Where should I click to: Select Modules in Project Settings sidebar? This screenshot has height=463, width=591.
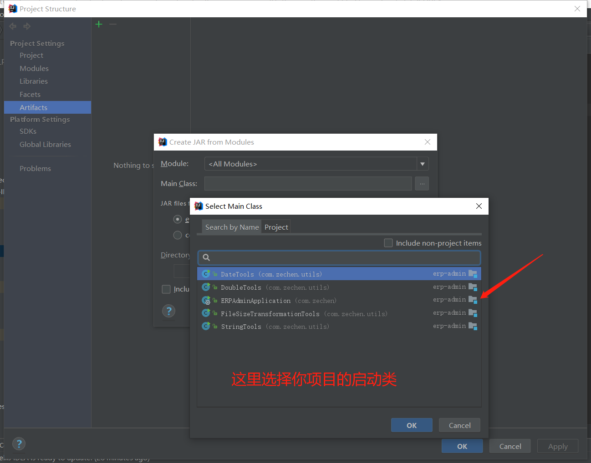(x=34, y=68)
